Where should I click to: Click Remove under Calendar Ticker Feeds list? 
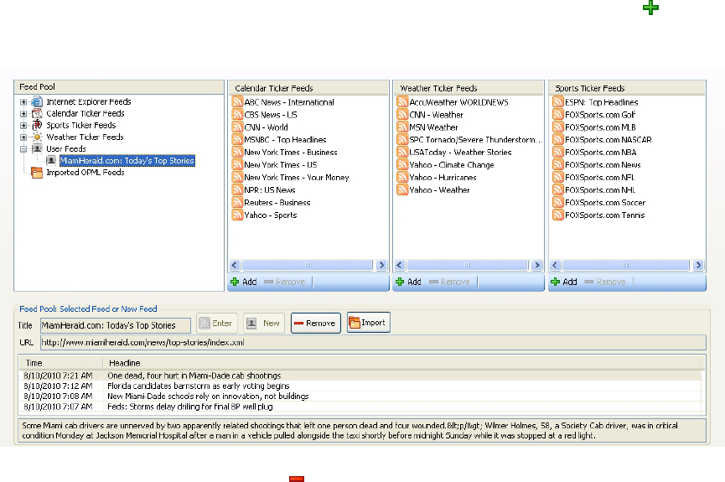point(284,282)
